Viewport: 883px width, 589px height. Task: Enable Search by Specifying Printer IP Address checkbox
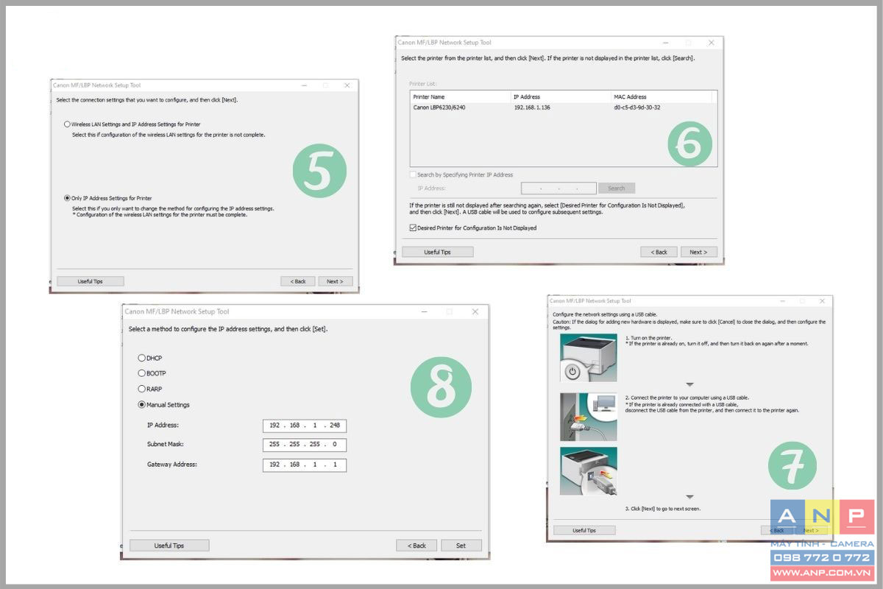coord(413,175)
